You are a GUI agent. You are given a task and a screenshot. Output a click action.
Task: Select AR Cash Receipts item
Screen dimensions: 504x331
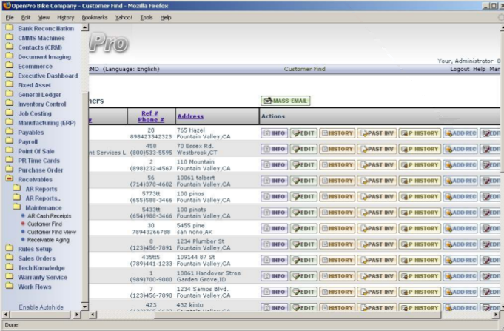(49, 215)
